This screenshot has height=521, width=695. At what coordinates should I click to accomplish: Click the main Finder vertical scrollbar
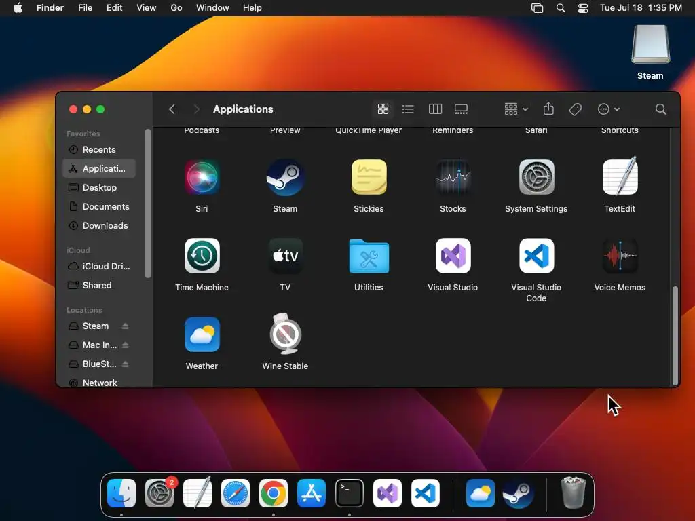click(x=675, y=335)
